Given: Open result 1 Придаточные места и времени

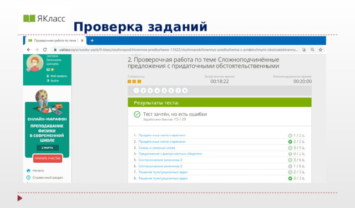Looking at the screenshot, I should click(162, 136).
